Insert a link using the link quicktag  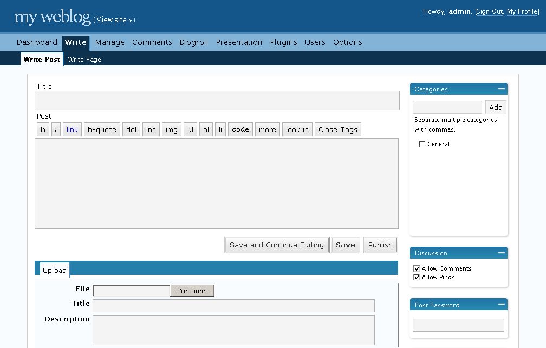pyautogui.click(x=72, y=130)
